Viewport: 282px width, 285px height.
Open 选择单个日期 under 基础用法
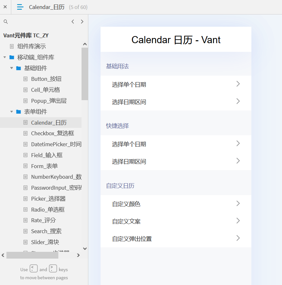coord(176,84)
